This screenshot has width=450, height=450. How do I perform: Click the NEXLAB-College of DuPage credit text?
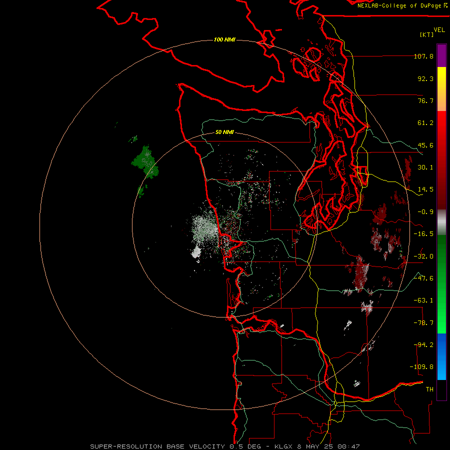tap(402, 5)
